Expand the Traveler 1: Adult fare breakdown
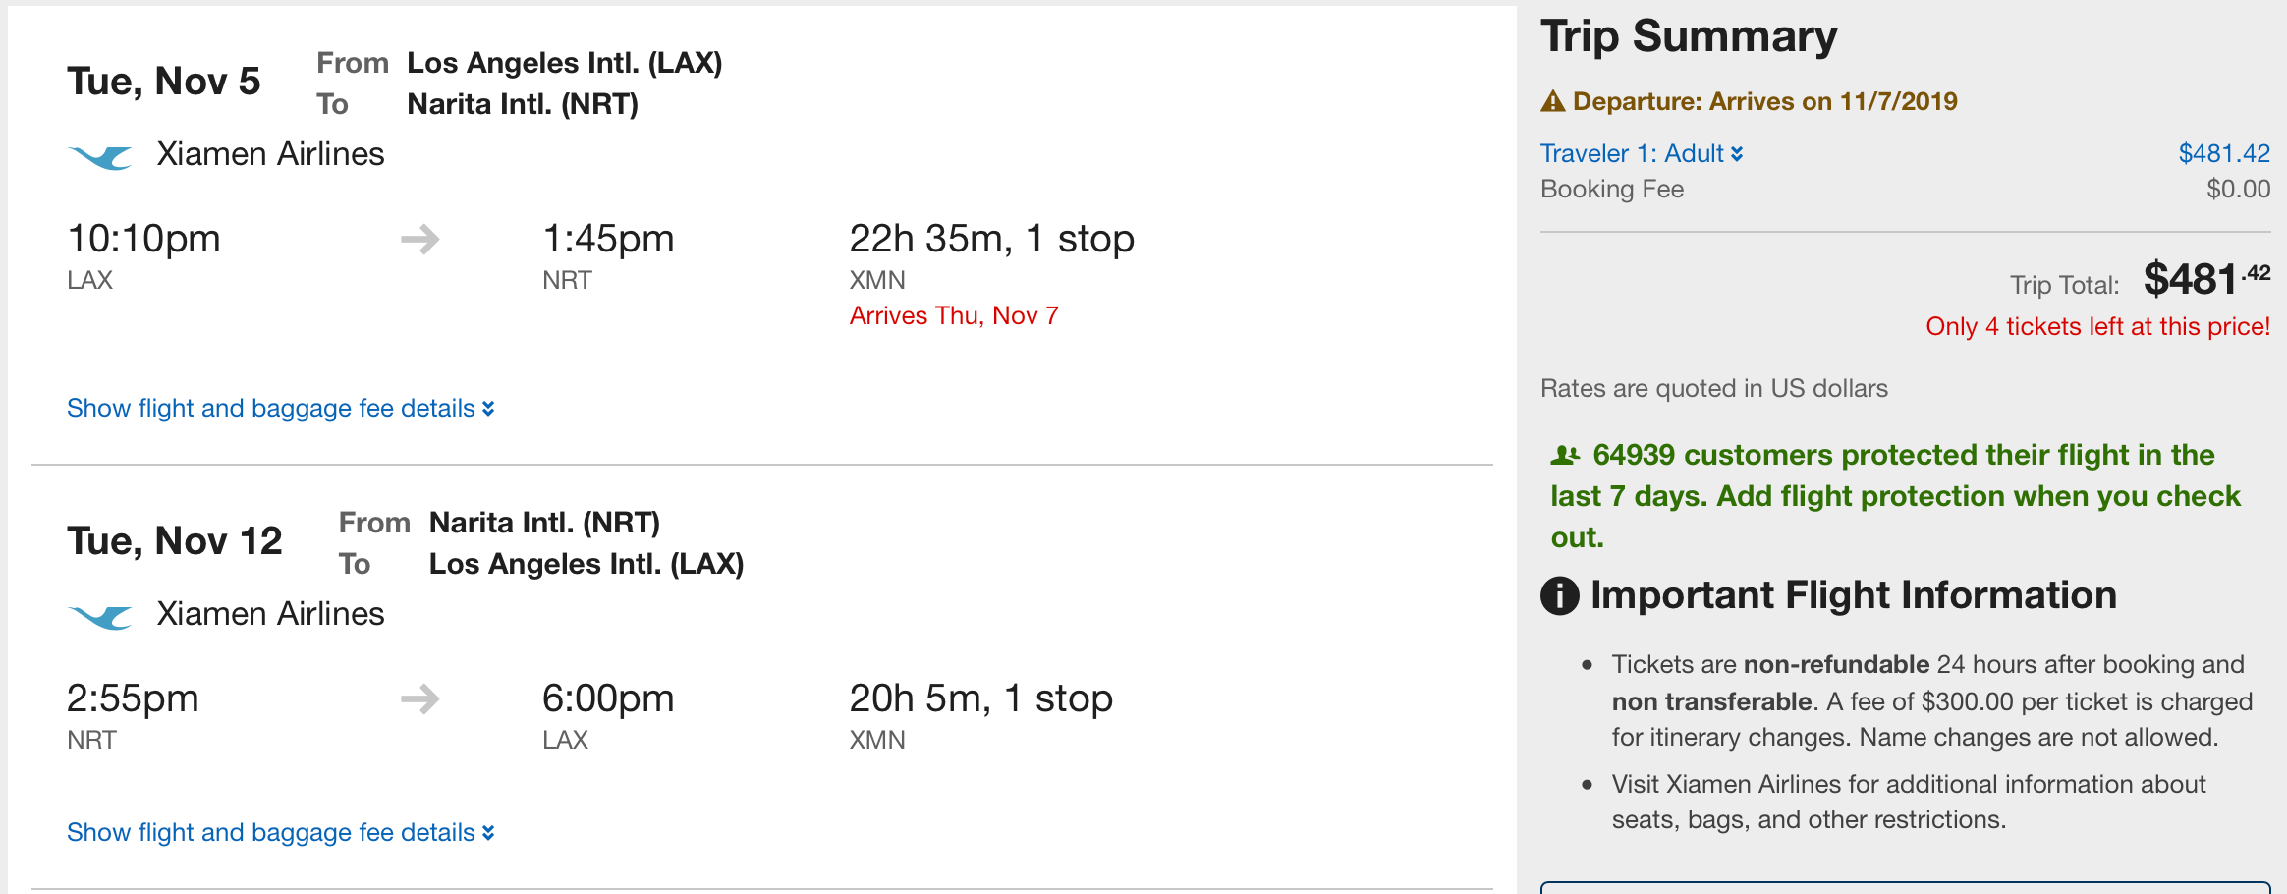The height and width of the screenshot is (894, 2287). pyautogui.click(x=1641, y=153)
